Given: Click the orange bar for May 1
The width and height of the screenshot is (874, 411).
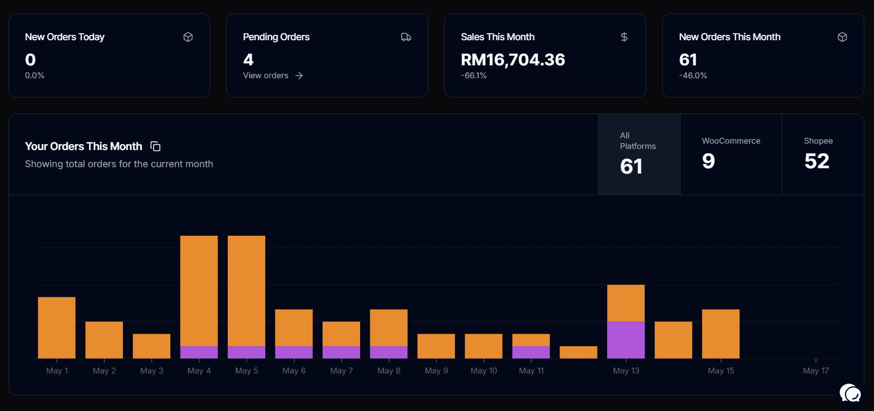Looking at the screenshot, I should pos(57,327).
